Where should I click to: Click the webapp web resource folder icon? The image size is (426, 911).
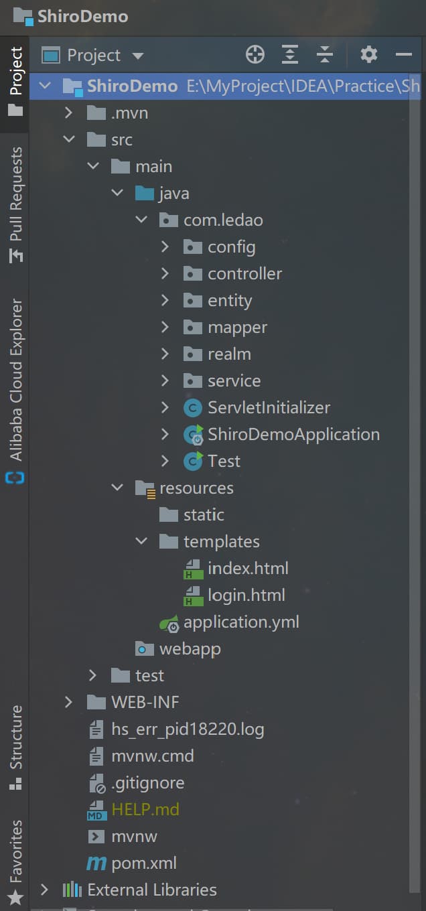[145, 648]
